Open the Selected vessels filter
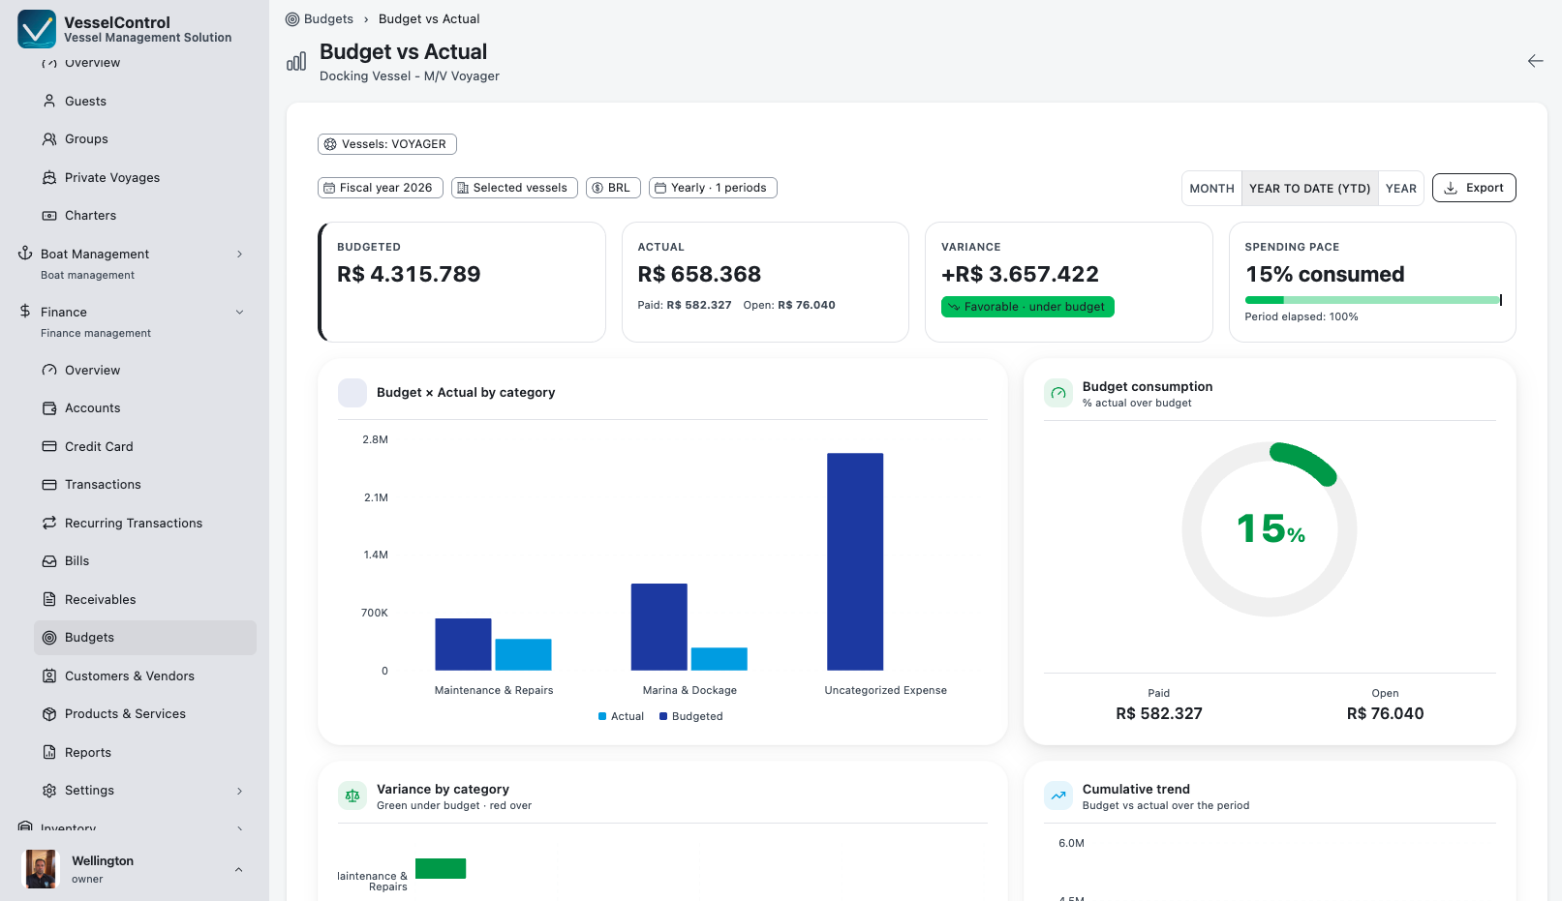The width and height of the screenshot is (1562, 901). [x=514, y=188]
